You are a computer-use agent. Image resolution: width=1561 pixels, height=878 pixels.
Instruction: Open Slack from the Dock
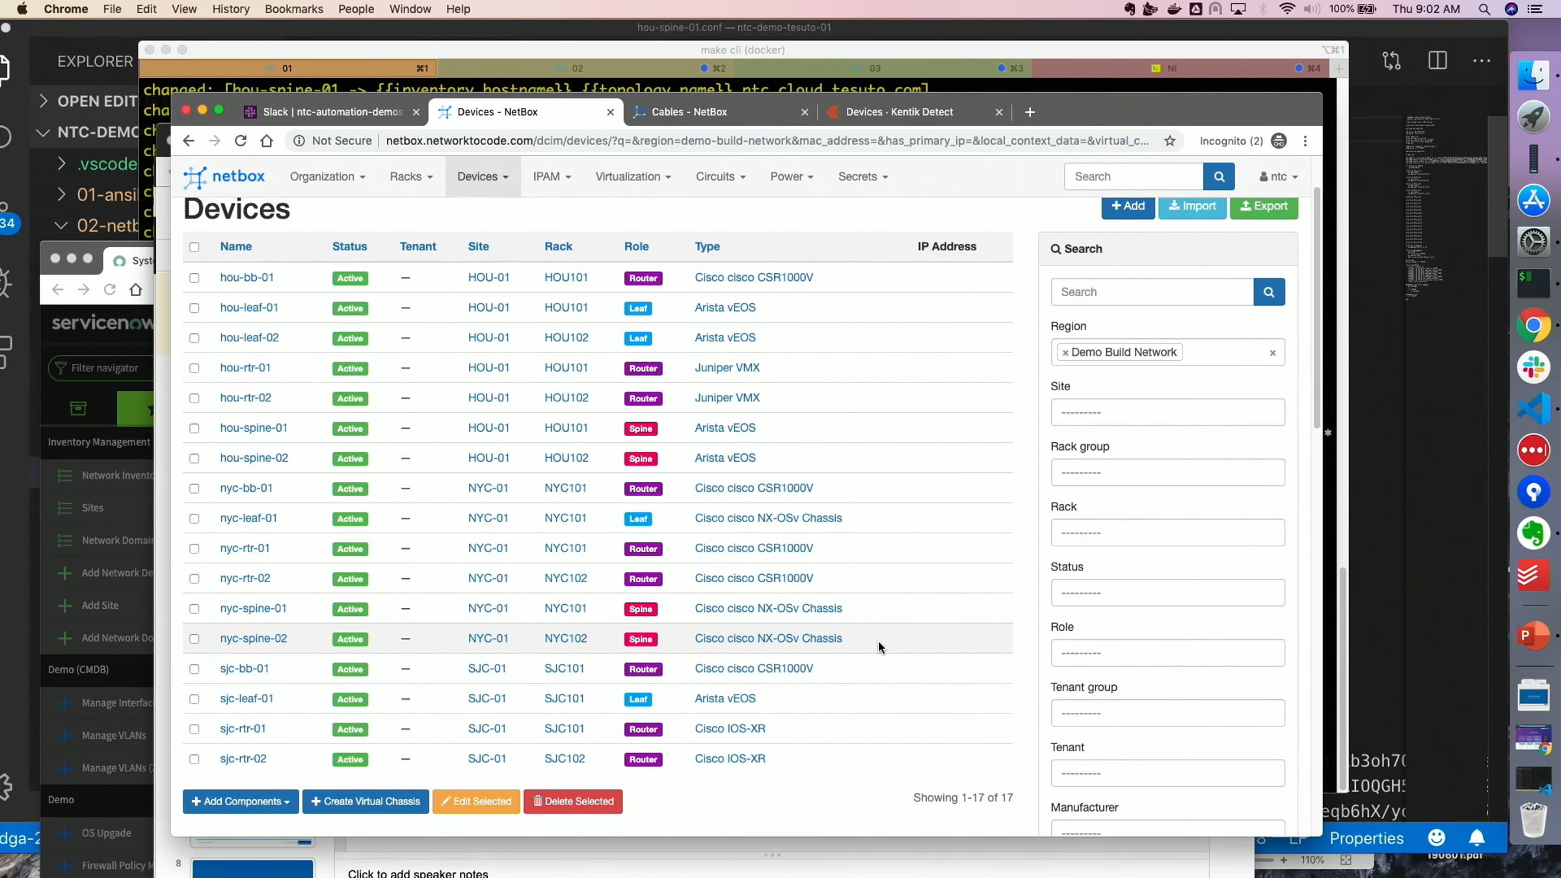point(1533,367)
